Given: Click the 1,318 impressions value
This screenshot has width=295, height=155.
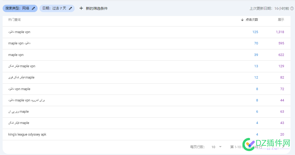Looking at the screenshot, I should point(280,32).
